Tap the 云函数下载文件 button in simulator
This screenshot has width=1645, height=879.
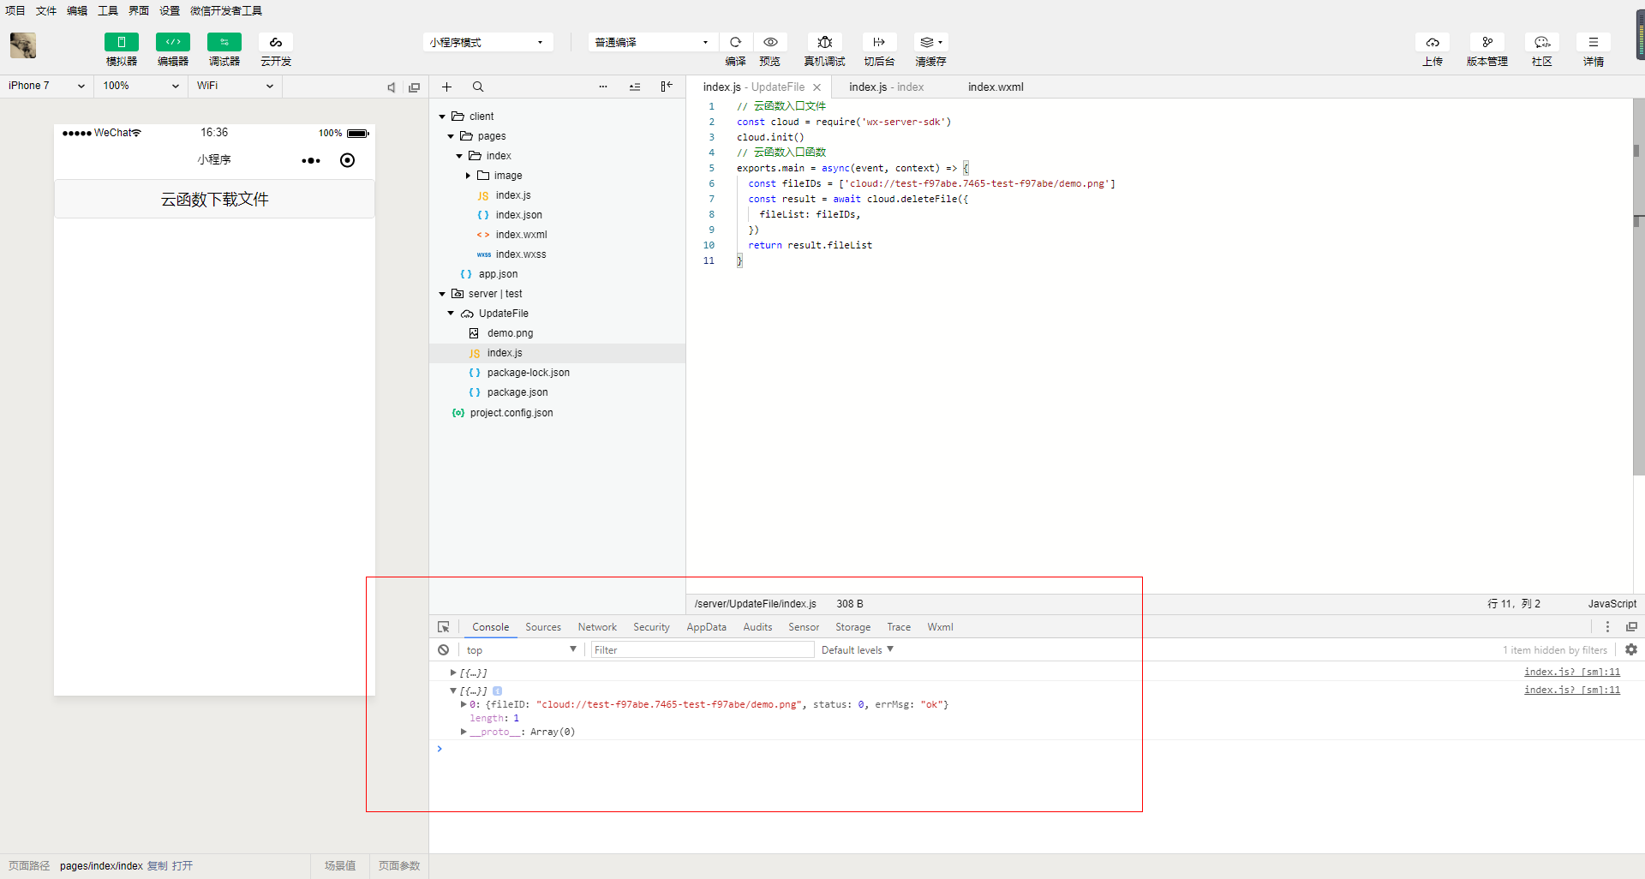214,200
